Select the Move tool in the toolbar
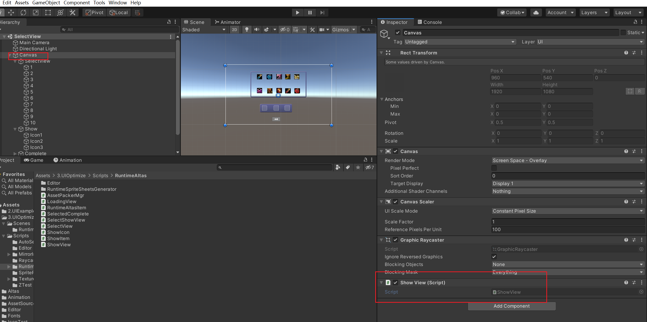The image size is (647, 322). click(11, 13)
